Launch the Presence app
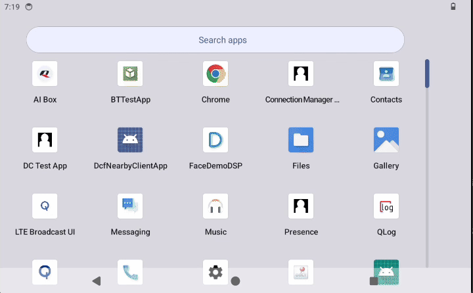Screen dimensions: 473x293 [301, 206]
